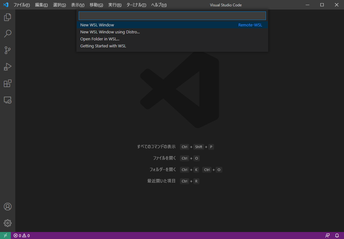Open the ファイル(F) menu

[x=22, y=5]
